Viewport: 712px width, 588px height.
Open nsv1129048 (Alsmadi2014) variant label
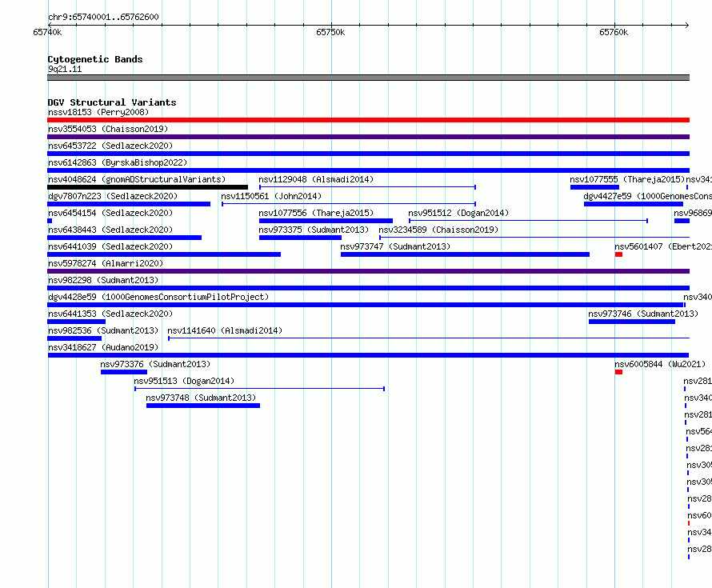pyautogui.click(x=316, y=179)
